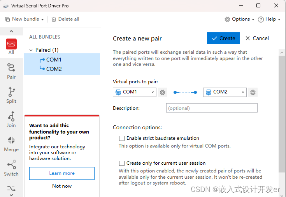Click the Create button

tap(223, 38)
